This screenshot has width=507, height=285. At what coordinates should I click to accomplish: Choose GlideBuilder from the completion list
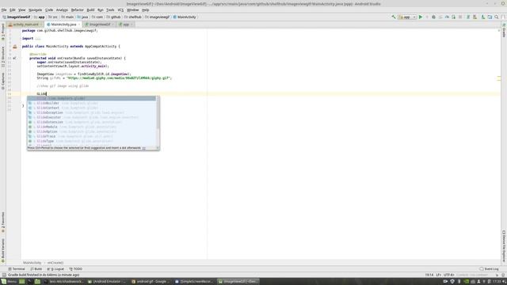91,103
